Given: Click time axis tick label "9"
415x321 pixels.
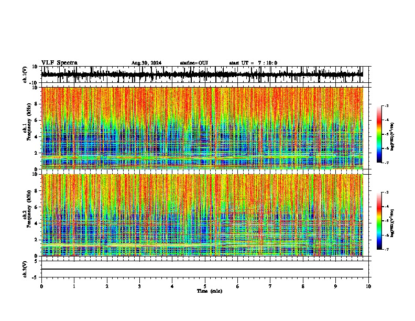Looking at the screenshot, I should point(335,286).
